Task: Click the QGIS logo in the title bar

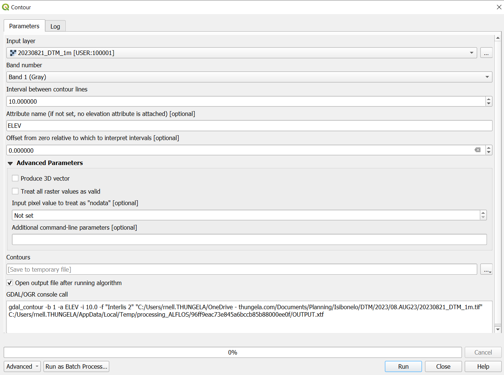Action: point(5,7)
